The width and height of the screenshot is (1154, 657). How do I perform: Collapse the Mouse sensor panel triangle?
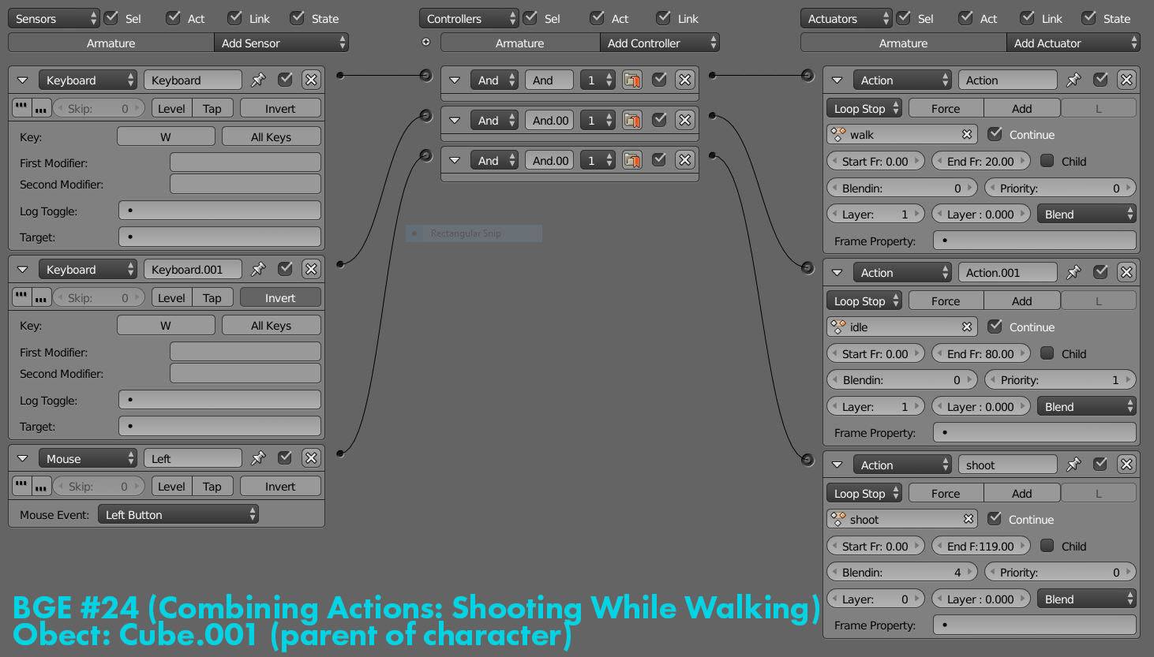(22, 458)
